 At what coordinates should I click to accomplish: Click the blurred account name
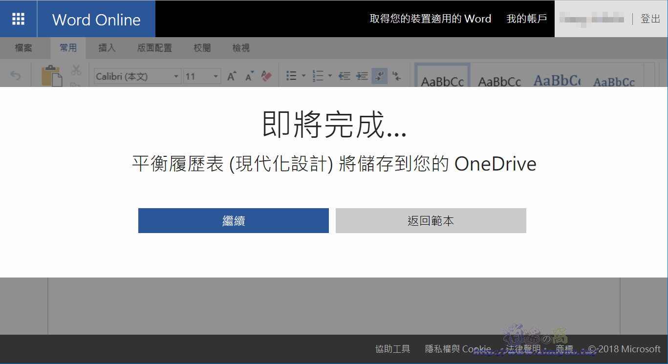point(592,19)
